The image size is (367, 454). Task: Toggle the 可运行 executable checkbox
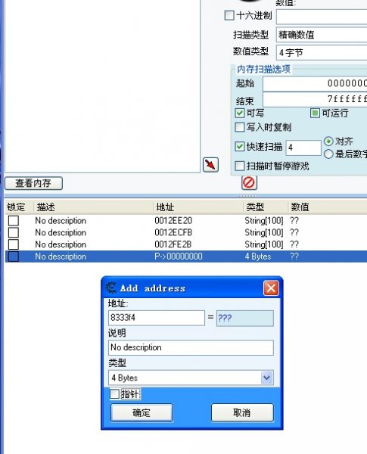(315, 113)
